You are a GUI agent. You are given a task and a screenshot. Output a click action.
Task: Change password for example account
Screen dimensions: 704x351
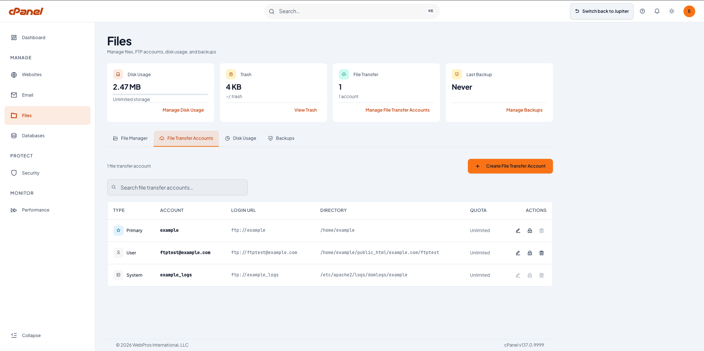[x=530, y=231]
